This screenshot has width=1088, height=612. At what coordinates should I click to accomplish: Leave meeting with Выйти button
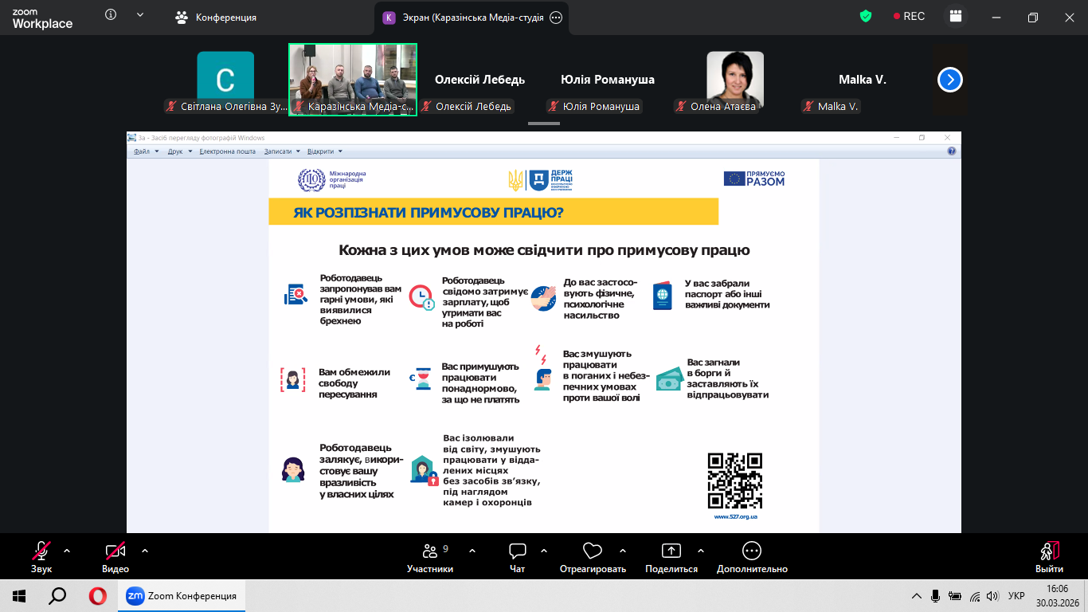click(x=1049, y=556)
